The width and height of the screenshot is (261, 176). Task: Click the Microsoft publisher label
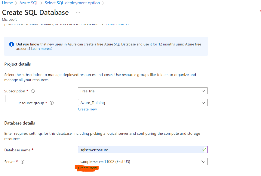point(9,19)
